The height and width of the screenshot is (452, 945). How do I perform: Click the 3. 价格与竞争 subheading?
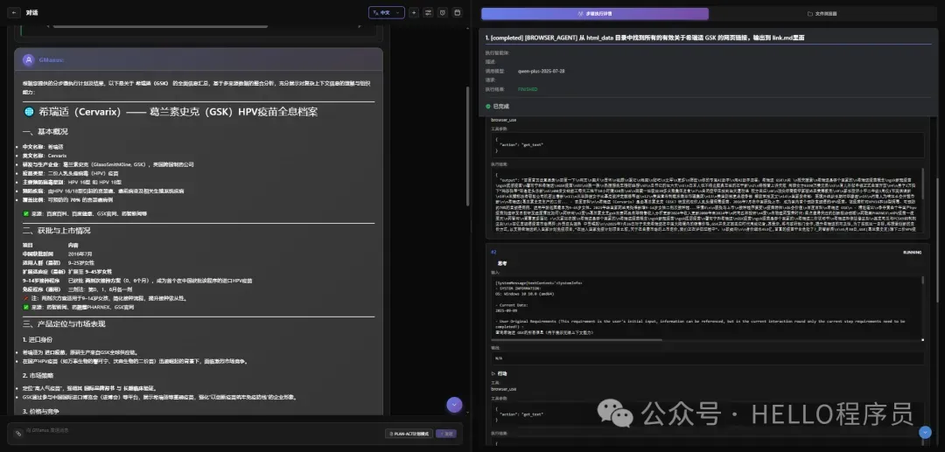pyautogui.click(x=39, y=411)
